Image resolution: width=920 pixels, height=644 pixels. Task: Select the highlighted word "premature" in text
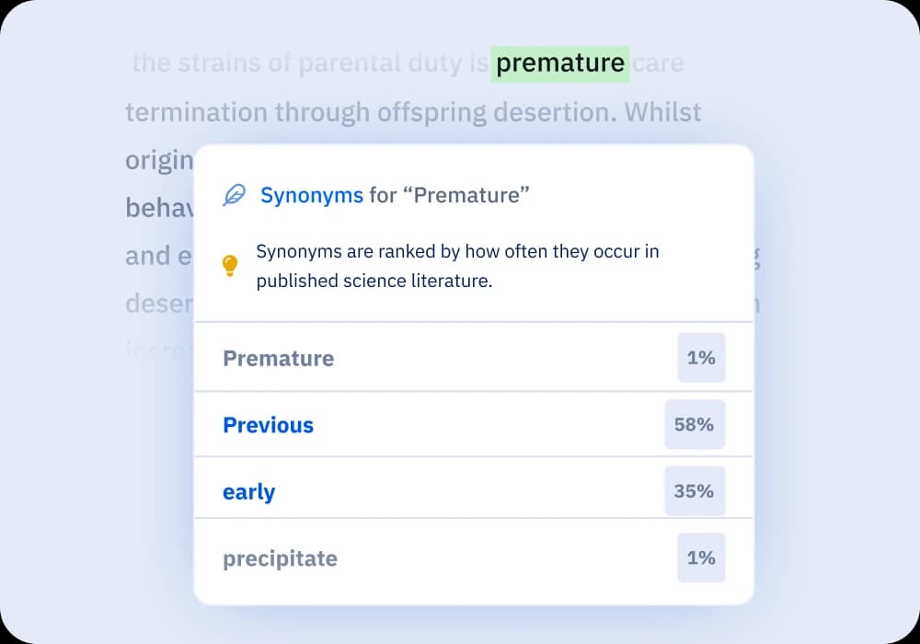[x=560, y=63]
